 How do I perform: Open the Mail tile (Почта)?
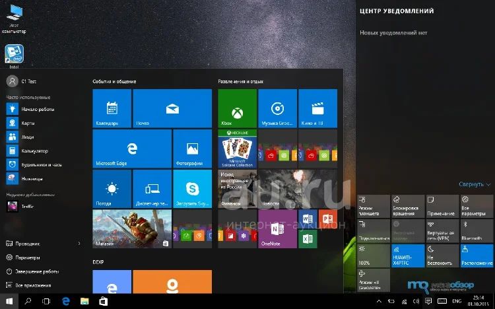[172, 108]
